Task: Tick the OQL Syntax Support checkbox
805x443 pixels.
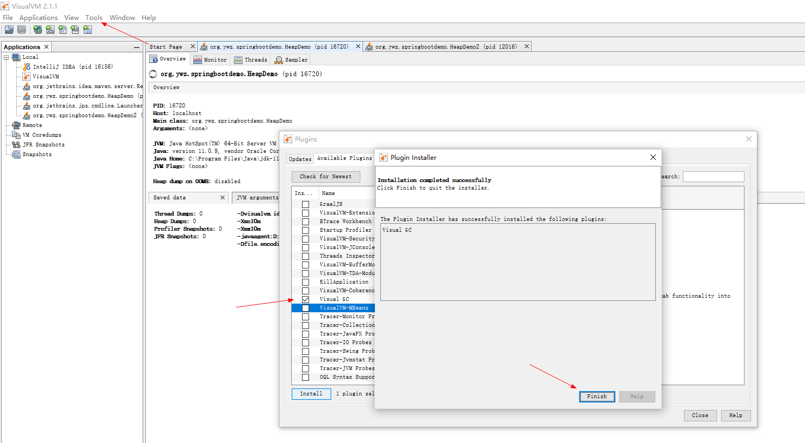Action: [305, 377]
